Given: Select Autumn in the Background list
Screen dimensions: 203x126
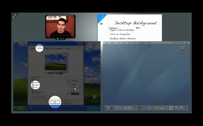Looking at the screenshot, I should coord(36,85).
